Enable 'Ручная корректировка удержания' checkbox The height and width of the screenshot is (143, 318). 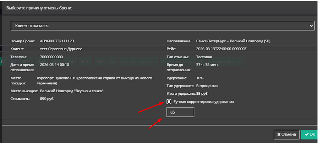click(169, 101)
